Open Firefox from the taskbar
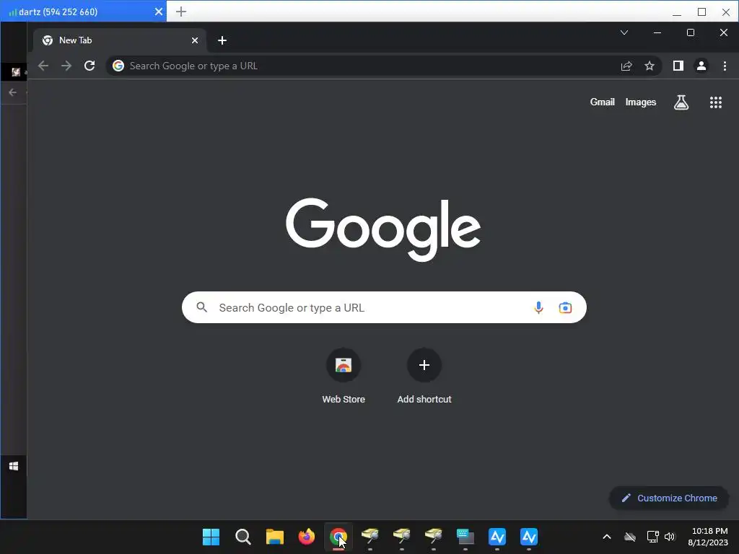 (307, 537)
